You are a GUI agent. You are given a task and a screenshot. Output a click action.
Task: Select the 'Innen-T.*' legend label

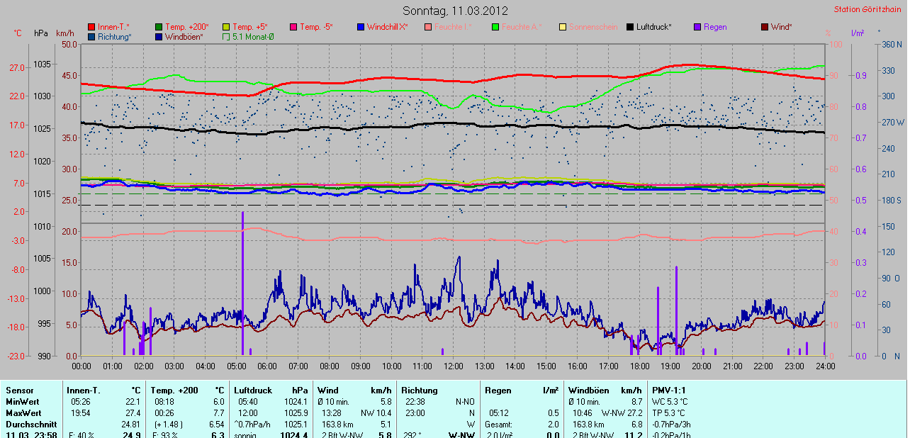pyautogui.click(x=113, y=27)
